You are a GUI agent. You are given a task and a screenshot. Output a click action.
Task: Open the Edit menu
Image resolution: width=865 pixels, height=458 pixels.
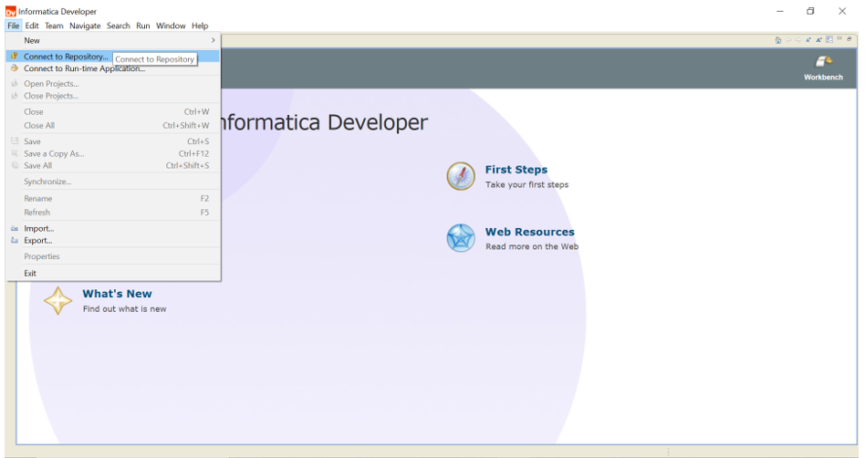32,26
